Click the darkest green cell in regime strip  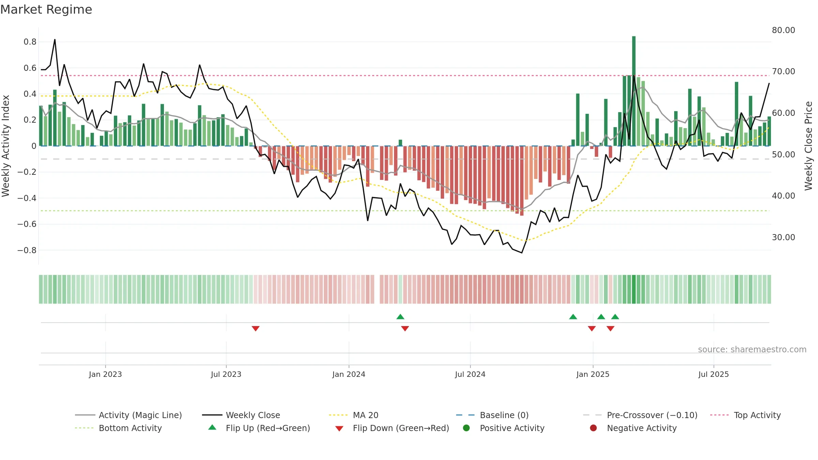[x=634, y=289]
